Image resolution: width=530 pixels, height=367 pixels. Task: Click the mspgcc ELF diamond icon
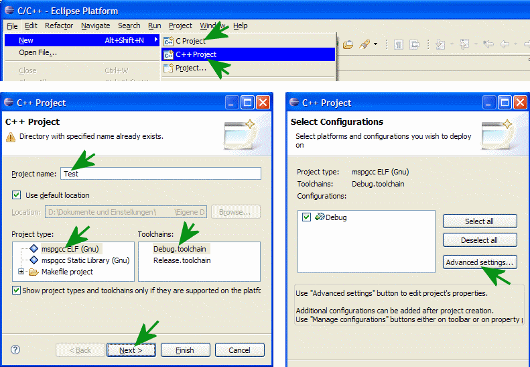(x=34, y=248)
